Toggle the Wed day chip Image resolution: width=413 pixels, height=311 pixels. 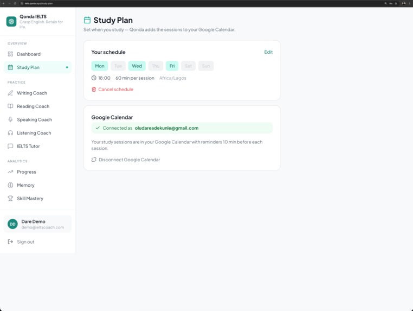pos(137,66)
